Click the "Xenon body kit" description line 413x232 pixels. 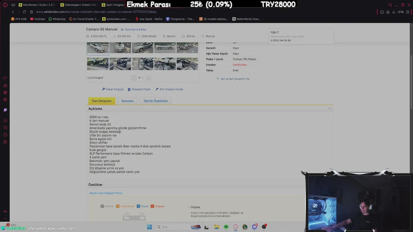coord(100,124)
